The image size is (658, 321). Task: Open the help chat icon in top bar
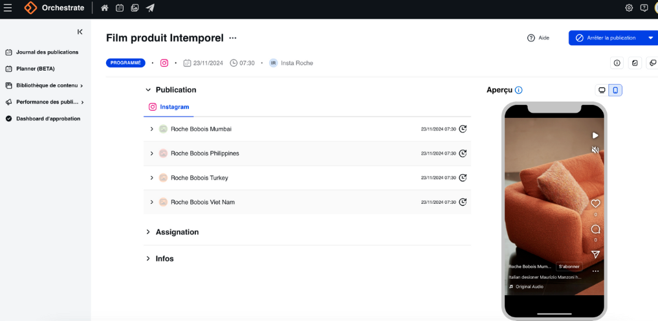[x=644, y=8]
